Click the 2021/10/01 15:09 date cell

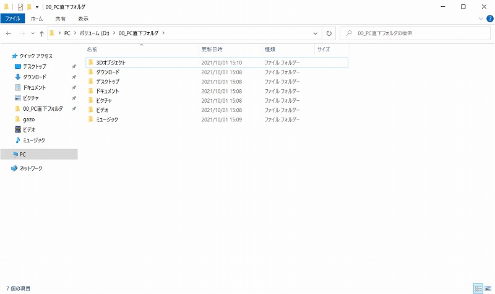pyautogui.click(x=222, y=119)
